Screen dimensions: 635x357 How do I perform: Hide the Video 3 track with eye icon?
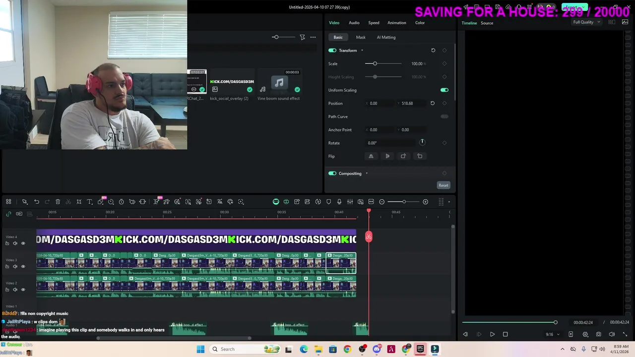pos(23,267)
